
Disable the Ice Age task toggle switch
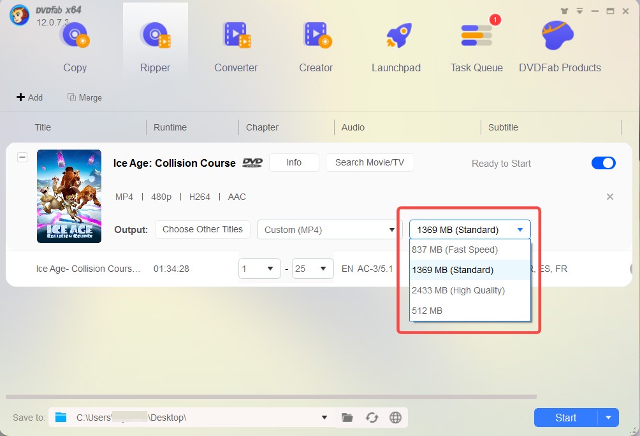click(x=603, y=163)
